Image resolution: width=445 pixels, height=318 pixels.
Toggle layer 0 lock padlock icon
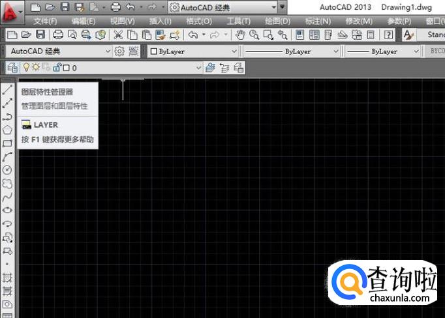click(57, 68)
